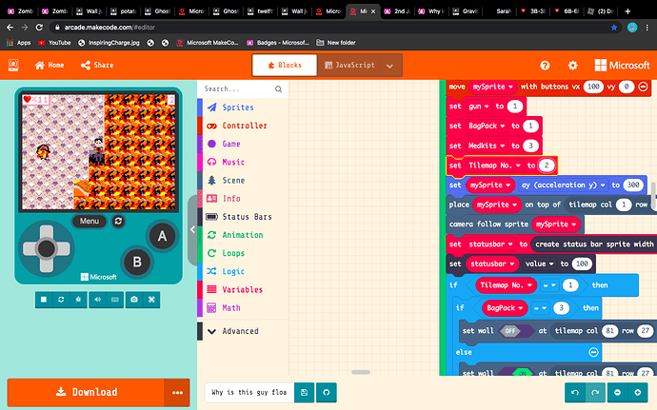Open the ay (acceleration y) property dropdown

(x=564, y=185)
